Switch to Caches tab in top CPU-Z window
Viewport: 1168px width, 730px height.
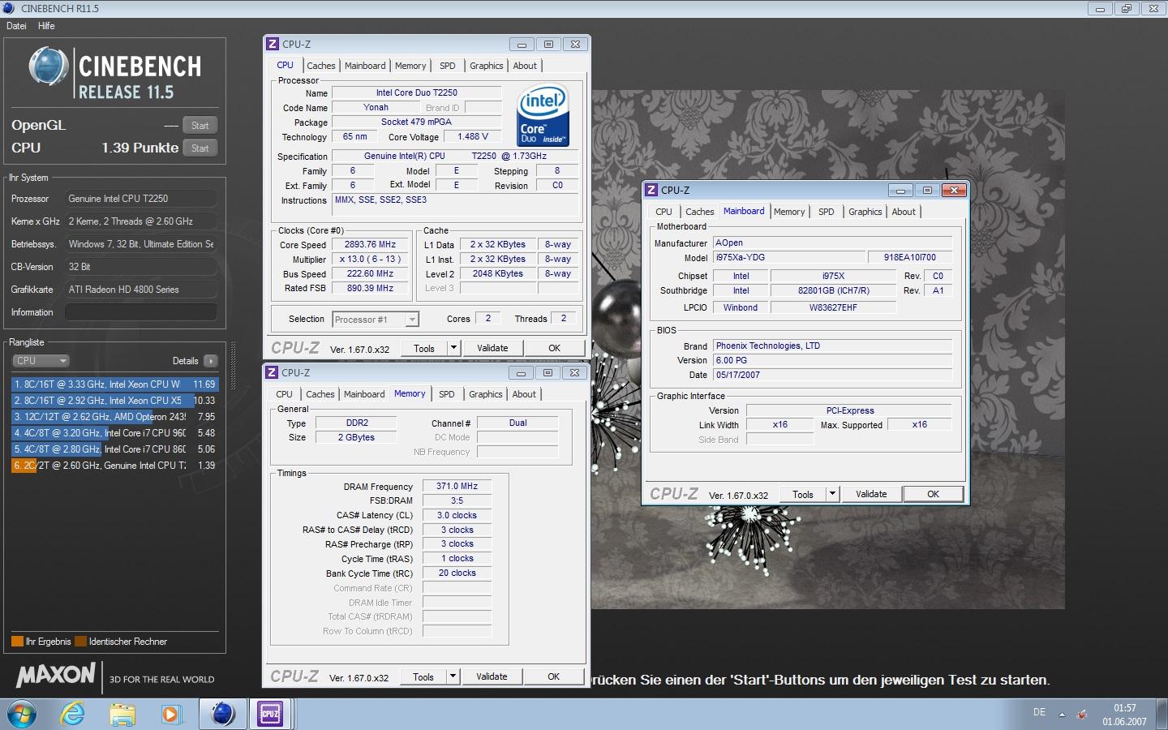[321, 66]
